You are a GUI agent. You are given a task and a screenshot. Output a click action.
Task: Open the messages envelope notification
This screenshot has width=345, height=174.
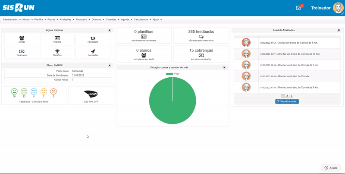click(298, 8)
